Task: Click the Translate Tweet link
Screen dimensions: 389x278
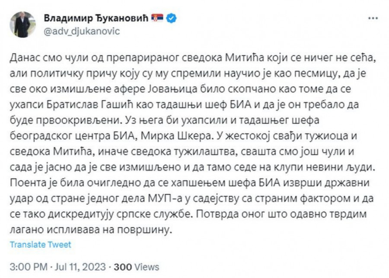Action: click(41, 244)
